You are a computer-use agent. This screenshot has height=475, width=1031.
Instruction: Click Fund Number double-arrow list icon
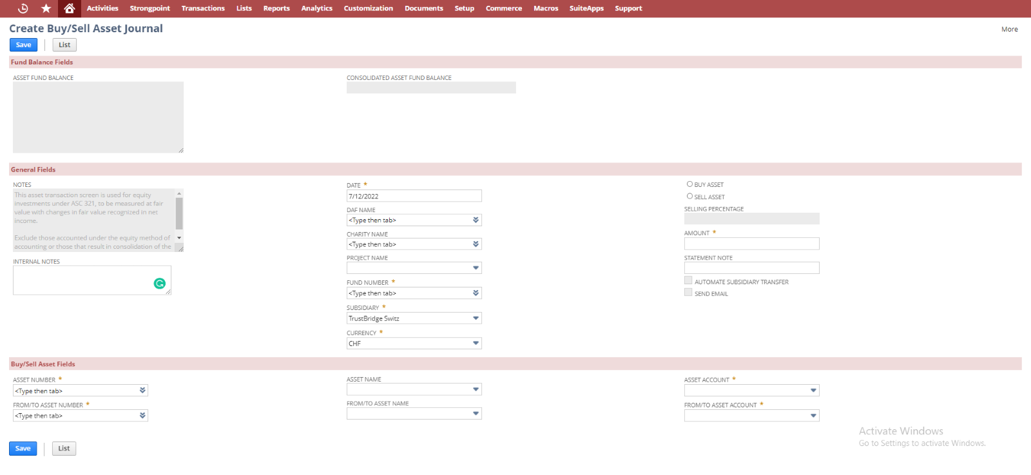[476, 293]
